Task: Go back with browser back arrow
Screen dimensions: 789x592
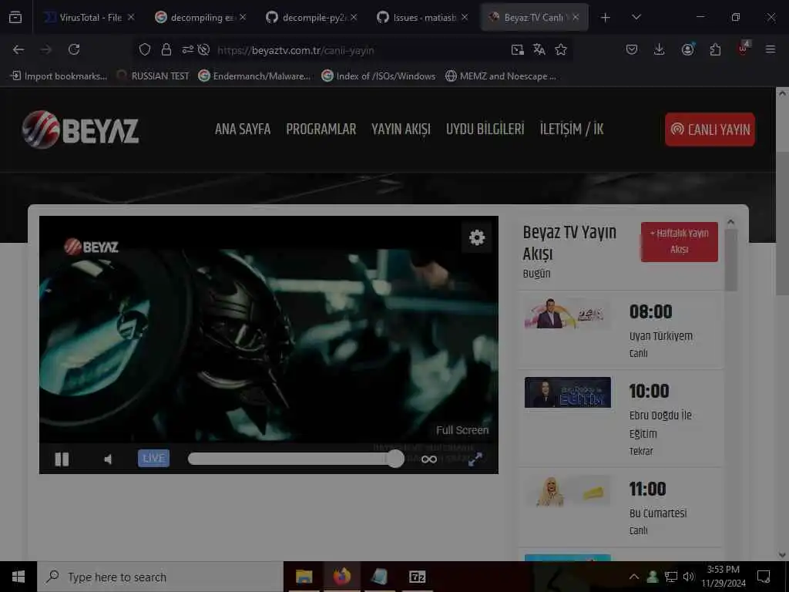Action: tap(18, 49)
